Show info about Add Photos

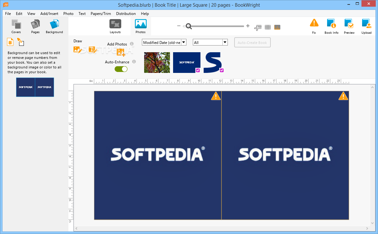pyautogui.click(x=132, y=44)
